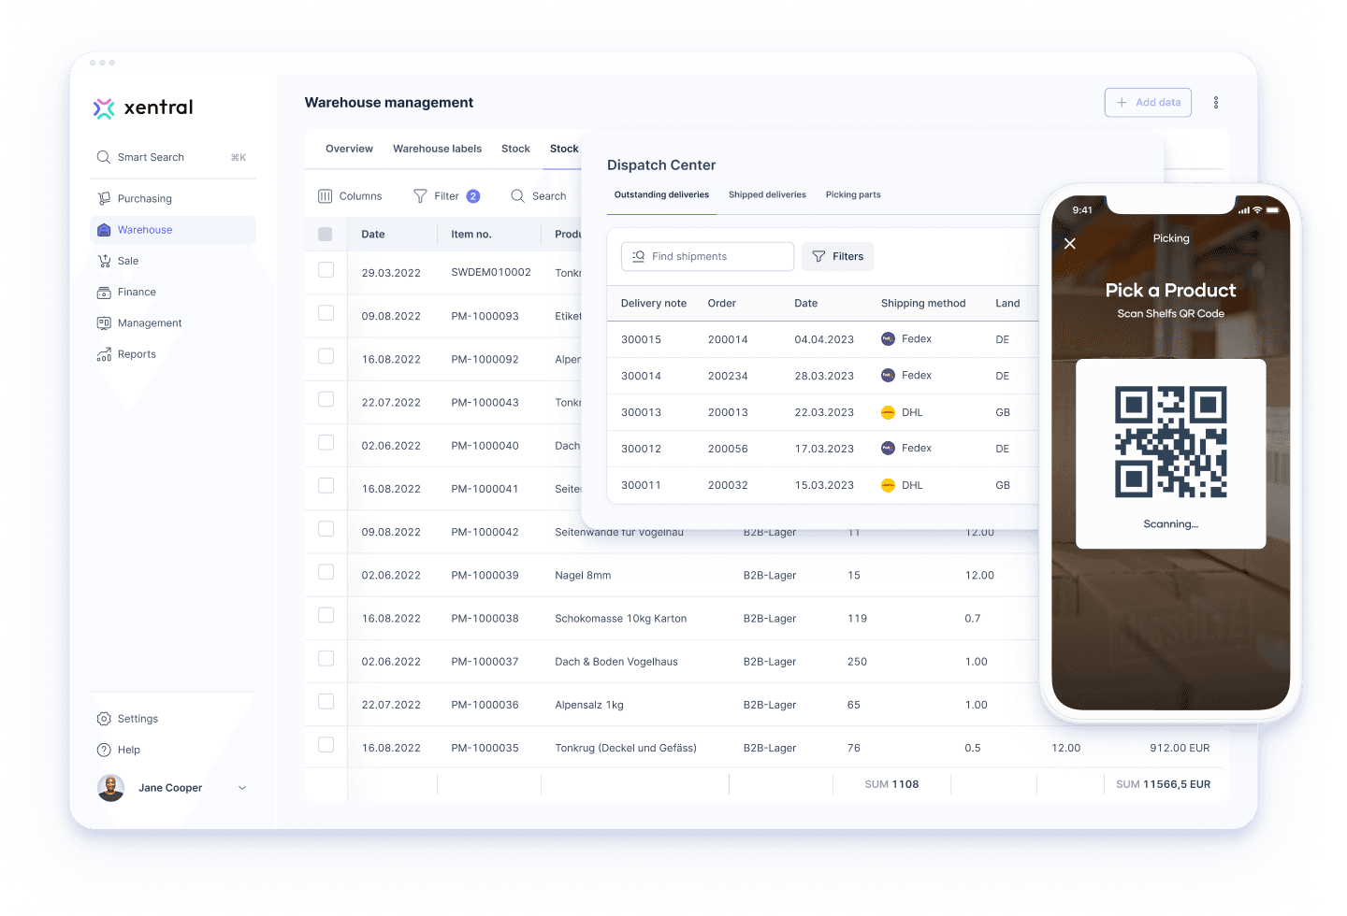This screenshot has height=916, width=1347.
Task: Click the Fedex logo for delivery 300015
Action: pyautogui.click(x=888, y=339)
